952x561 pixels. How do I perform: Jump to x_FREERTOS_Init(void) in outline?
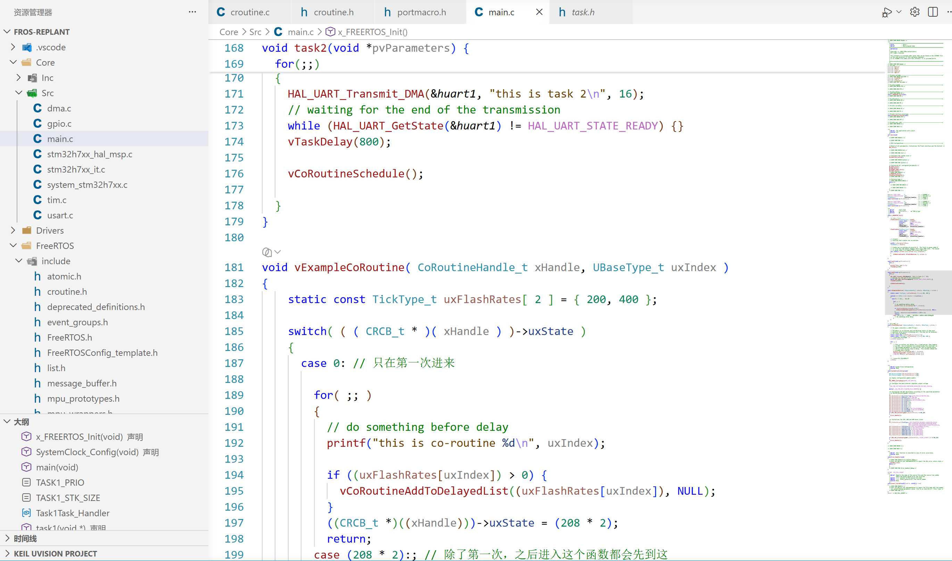[104, 437]
